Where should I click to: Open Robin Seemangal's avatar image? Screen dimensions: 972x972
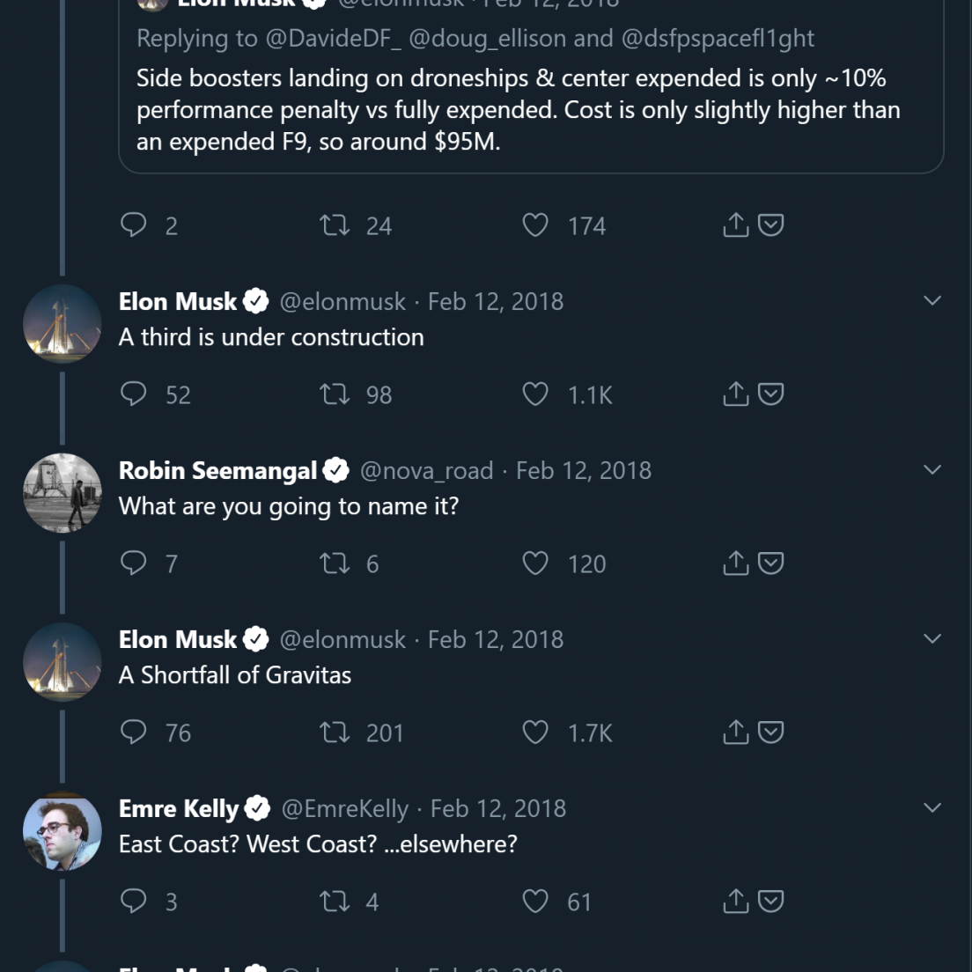pyautogui.click(x=62, y=493)
